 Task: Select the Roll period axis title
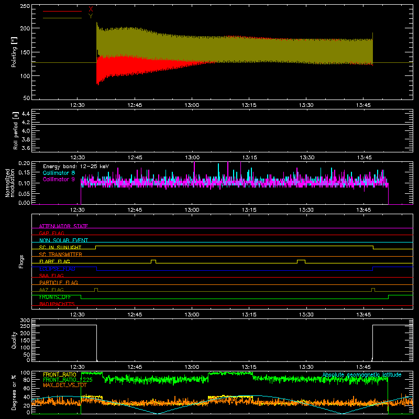(x=15, y=130)
